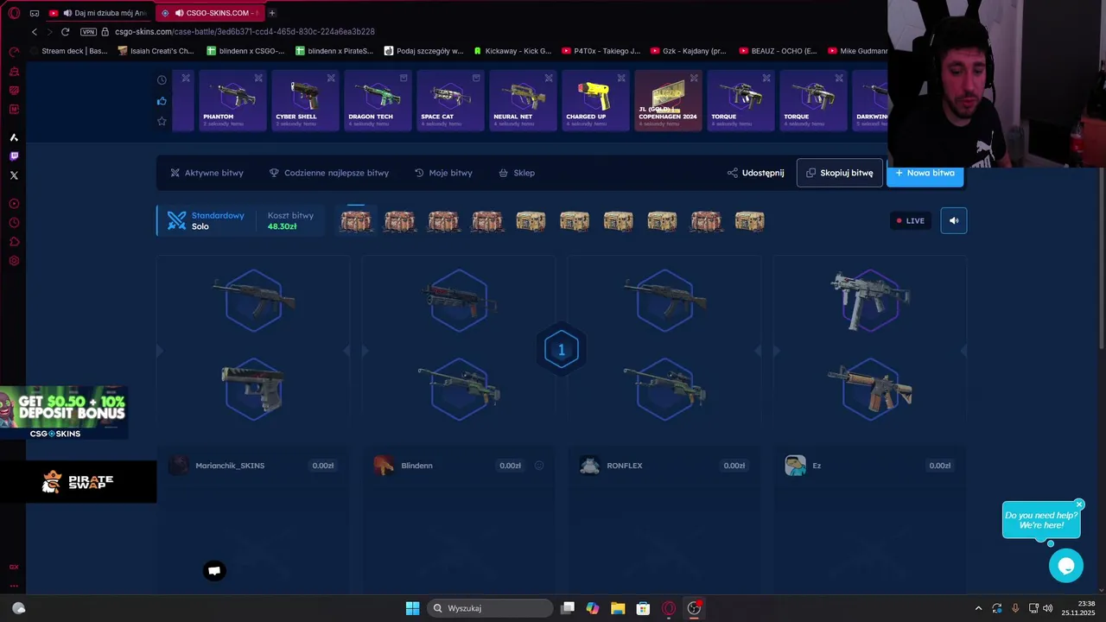Open the Opera menu logo
The image size is (1106, 622).
coord(14,13)
